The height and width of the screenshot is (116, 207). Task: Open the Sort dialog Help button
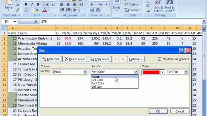182,51
